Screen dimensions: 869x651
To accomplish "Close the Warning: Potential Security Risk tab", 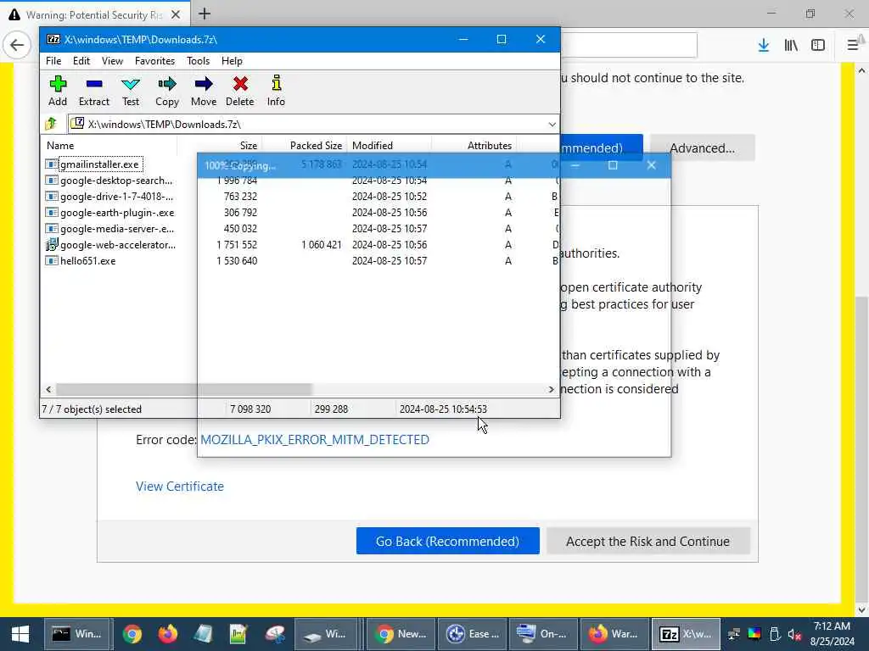I will pos(176,14).
